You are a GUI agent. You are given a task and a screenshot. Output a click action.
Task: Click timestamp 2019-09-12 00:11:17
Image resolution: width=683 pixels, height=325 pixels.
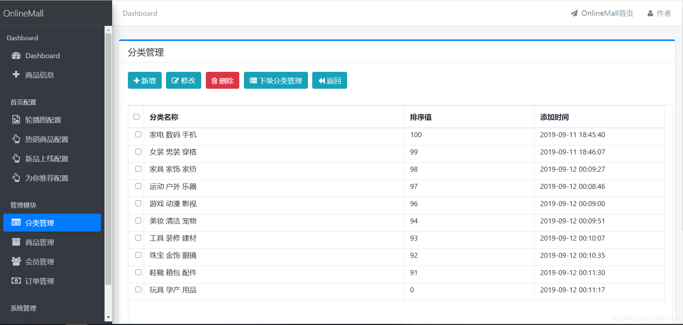pyautogui.click(x=573, y=290)
